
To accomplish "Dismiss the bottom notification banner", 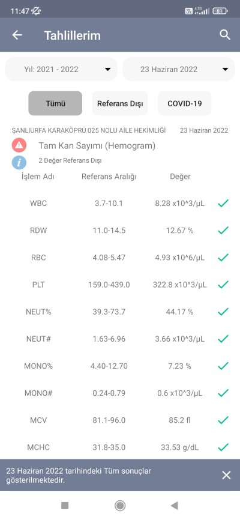I will (x=226, y=475).
